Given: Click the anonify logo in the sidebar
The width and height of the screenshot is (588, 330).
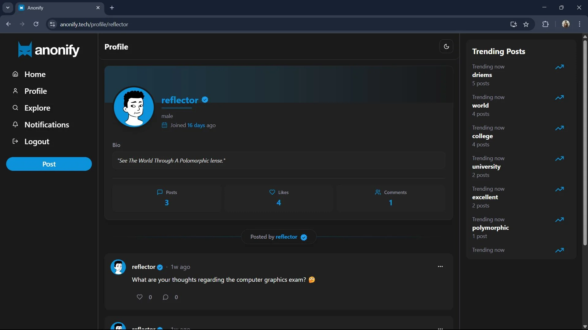Looking at the screenshot, I should (49, 50).
